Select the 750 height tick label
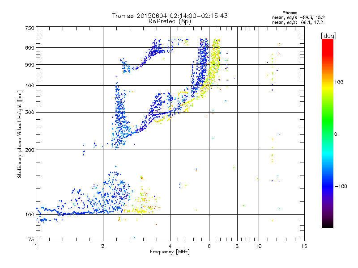This screenshot has height=268, width=358. coord(30,28)
